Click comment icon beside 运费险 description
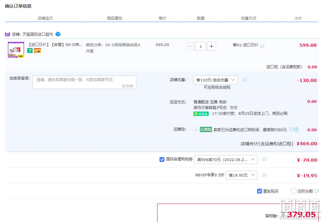Image resolution: width=323 pixels, height=222 pixels. coord(292,130)
